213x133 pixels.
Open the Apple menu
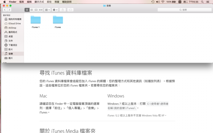[x=4, y=2]
